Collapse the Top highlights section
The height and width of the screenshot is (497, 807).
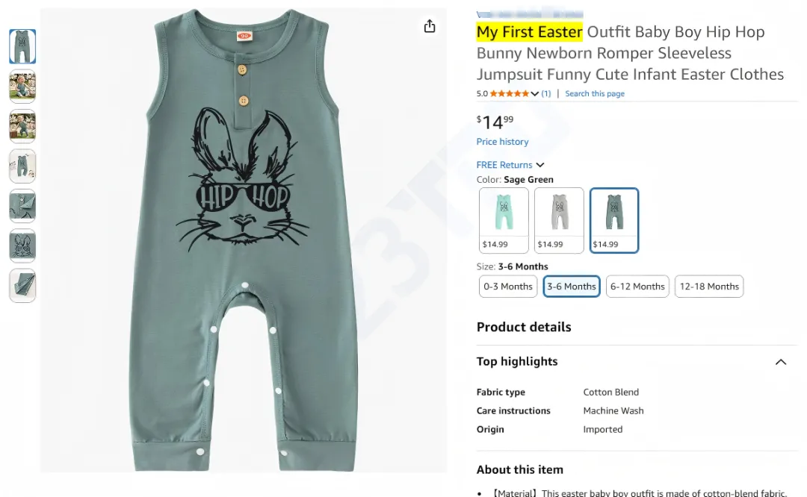click(781, 362)
